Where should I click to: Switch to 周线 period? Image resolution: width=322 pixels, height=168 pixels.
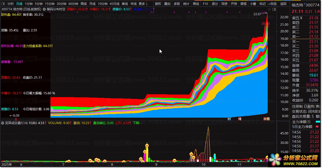point(83,4)
